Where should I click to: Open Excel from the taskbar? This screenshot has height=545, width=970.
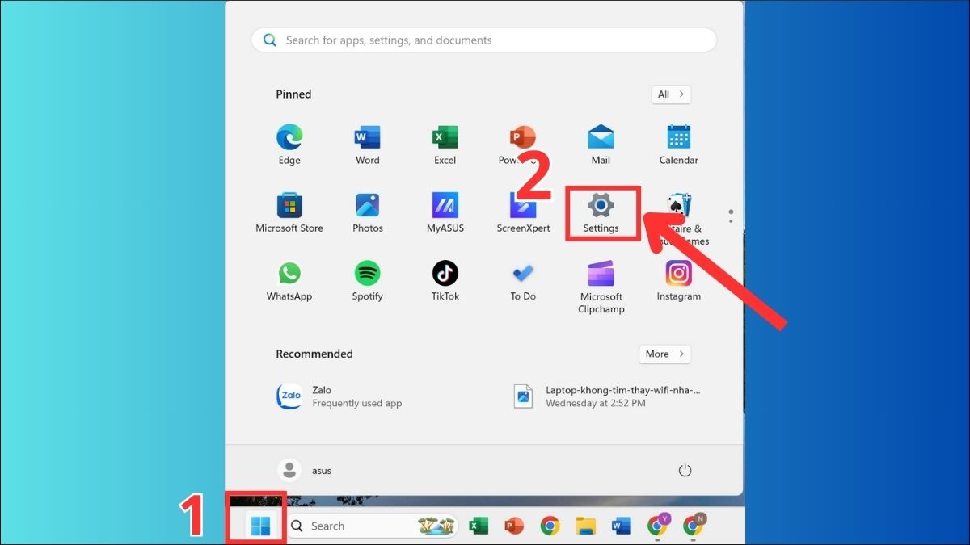[479, 526]
